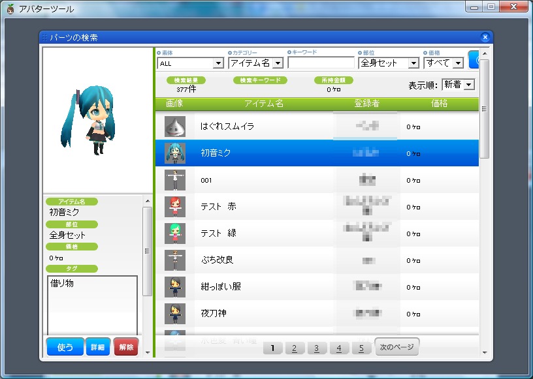
Task: Click the 詳細 button
Action: [98, 347]
